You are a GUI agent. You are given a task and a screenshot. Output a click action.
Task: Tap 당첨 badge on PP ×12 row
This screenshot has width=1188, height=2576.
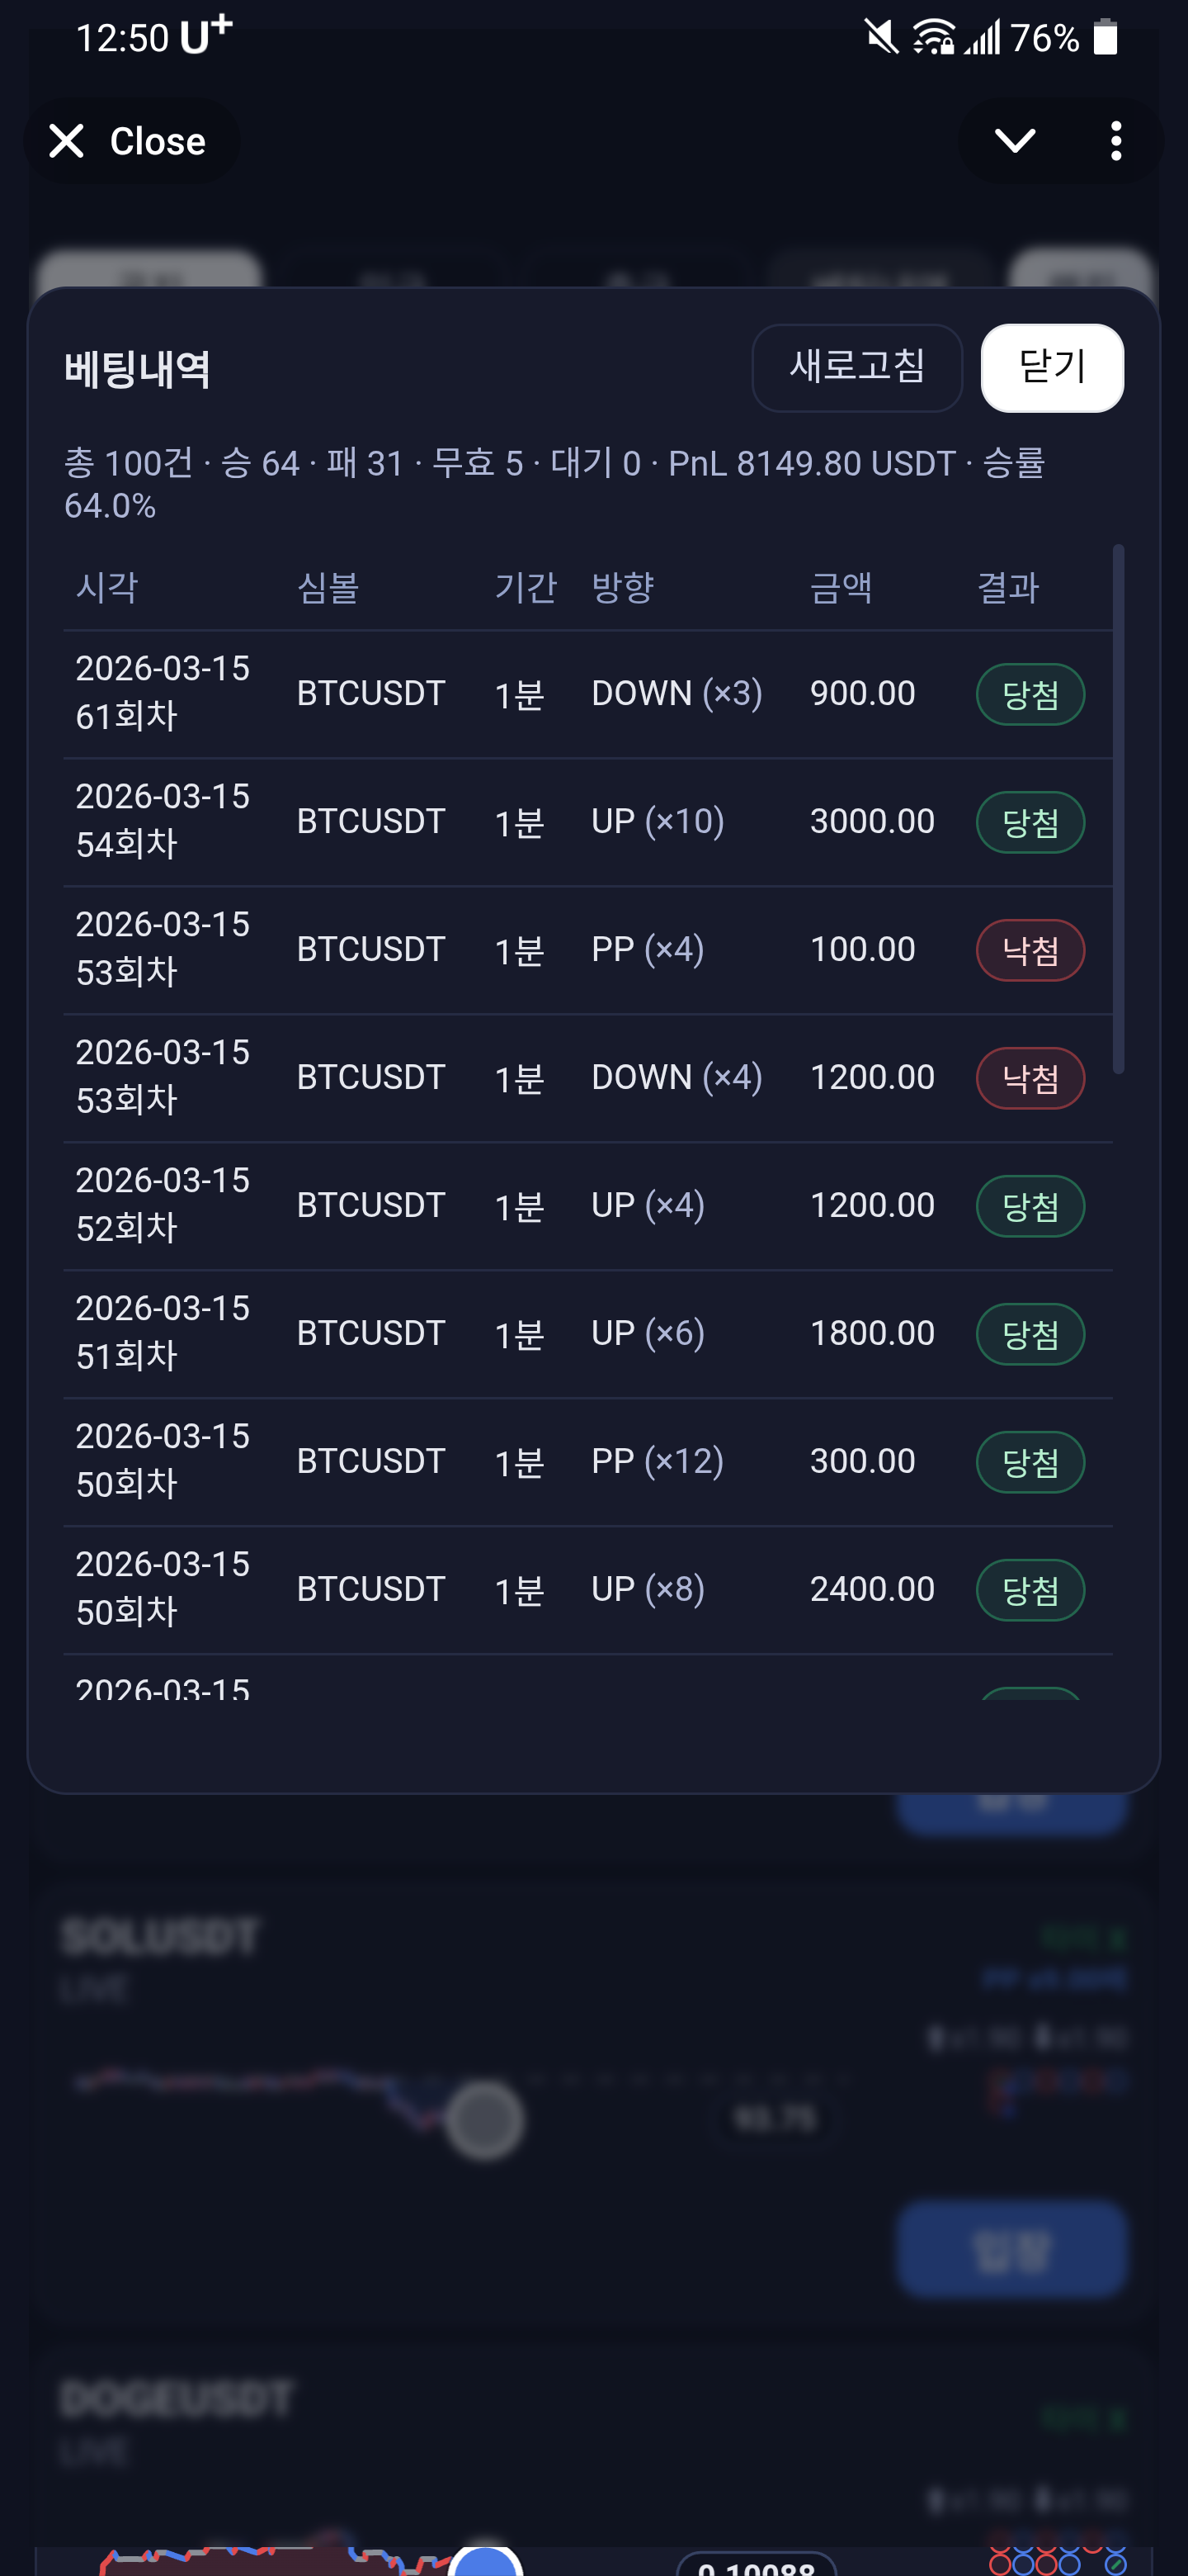(1029, 1463)
